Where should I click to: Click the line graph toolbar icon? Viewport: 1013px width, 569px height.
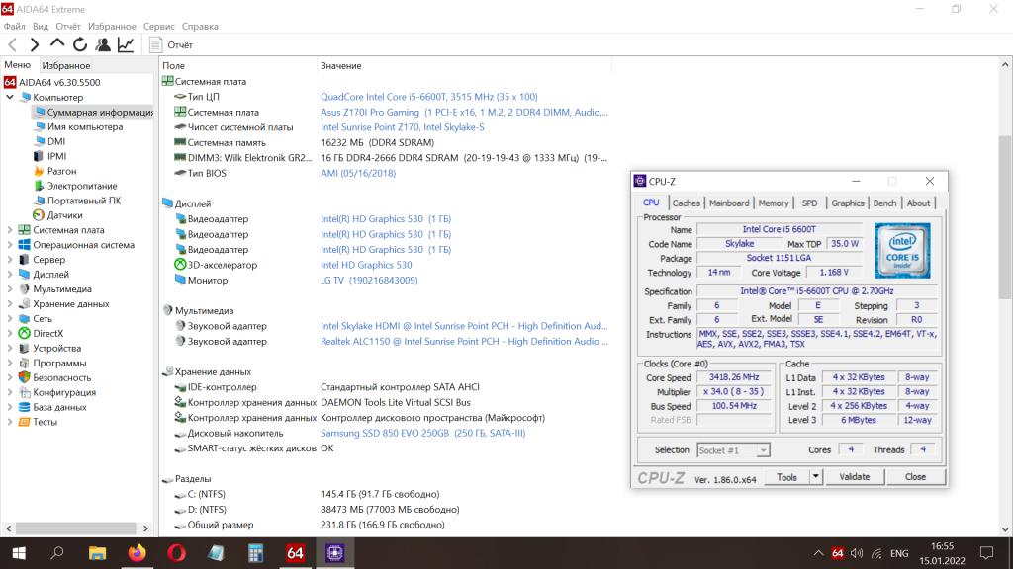click(126, 44)
